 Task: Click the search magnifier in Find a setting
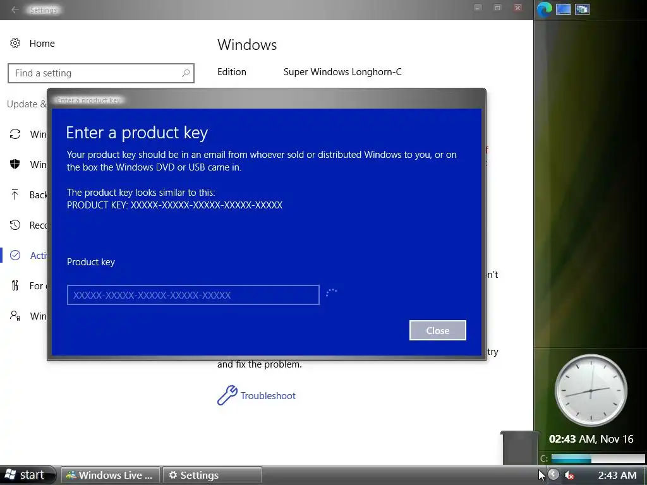click(186, 73)
